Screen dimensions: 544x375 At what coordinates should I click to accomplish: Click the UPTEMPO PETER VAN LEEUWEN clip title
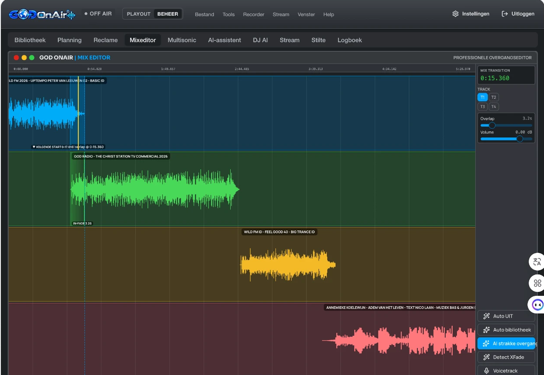point(57,80)
